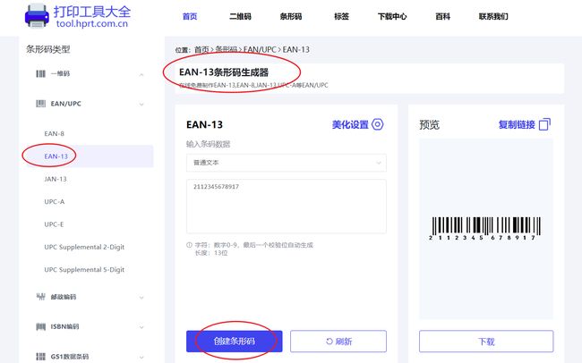
Task: Open the 联系我们 menu item
Action: (x=493, y=16)
